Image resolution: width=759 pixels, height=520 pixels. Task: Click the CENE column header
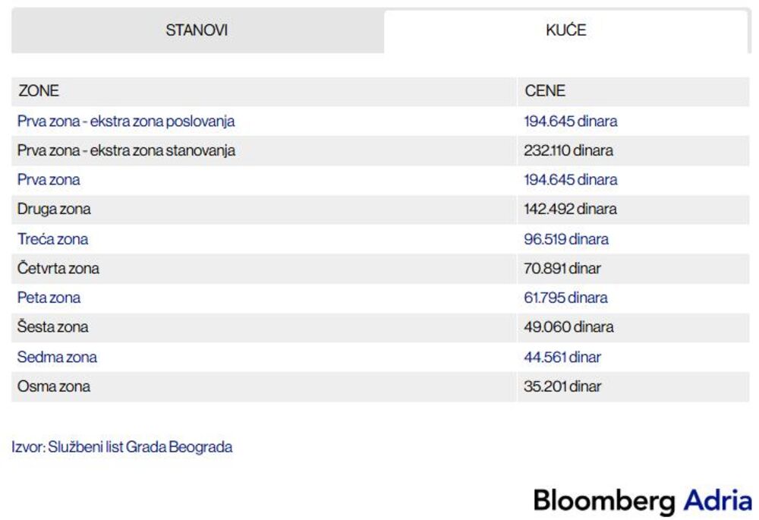[545, 91]
